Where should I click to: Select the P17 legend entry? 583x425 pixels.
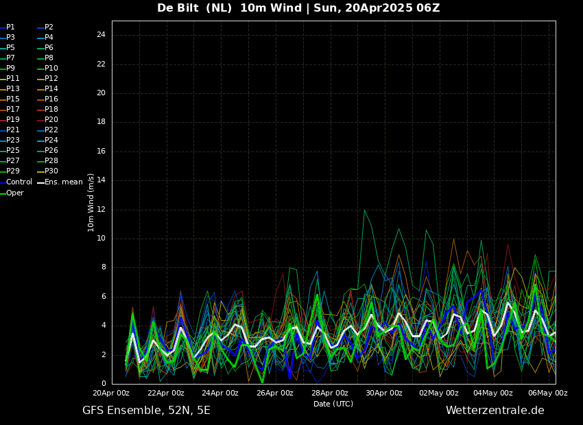coord(10,109)
